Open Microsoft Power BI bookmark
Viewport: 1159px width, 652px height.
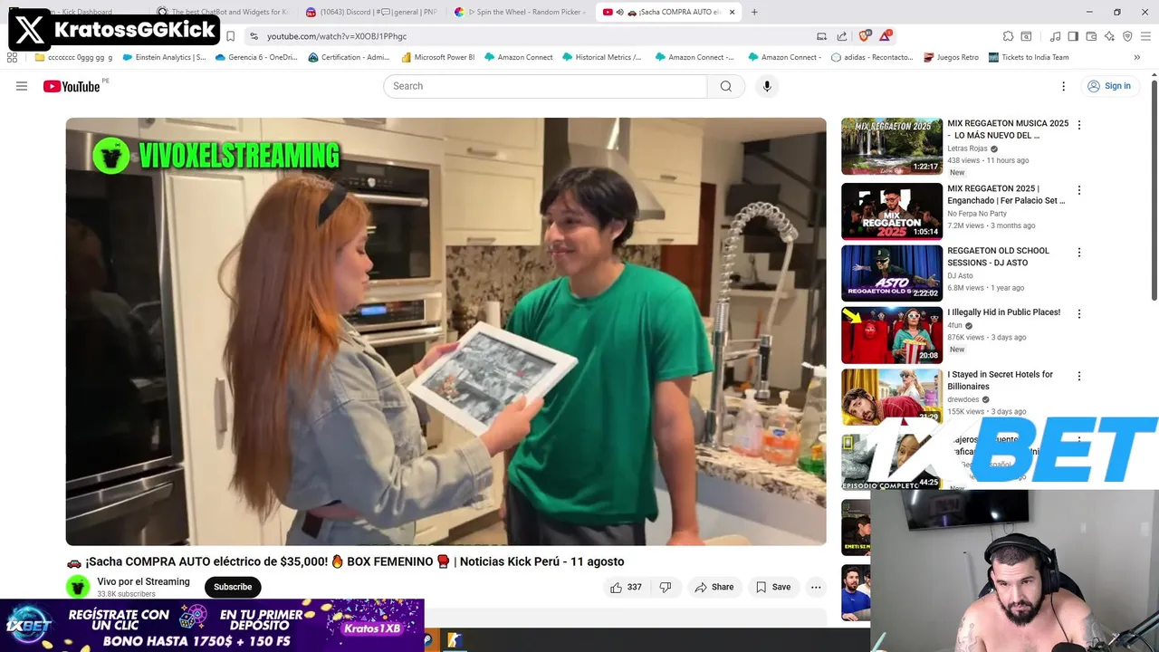coord(437,57)
